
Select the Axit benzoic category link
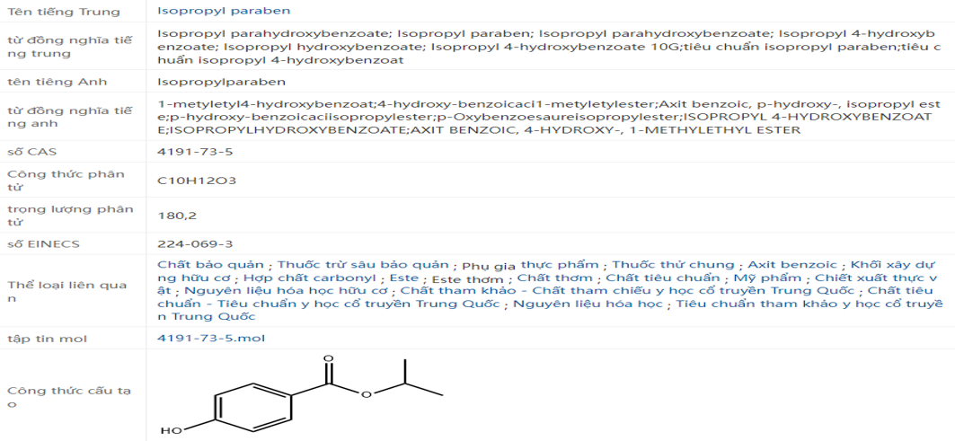(x=794, y=264)
